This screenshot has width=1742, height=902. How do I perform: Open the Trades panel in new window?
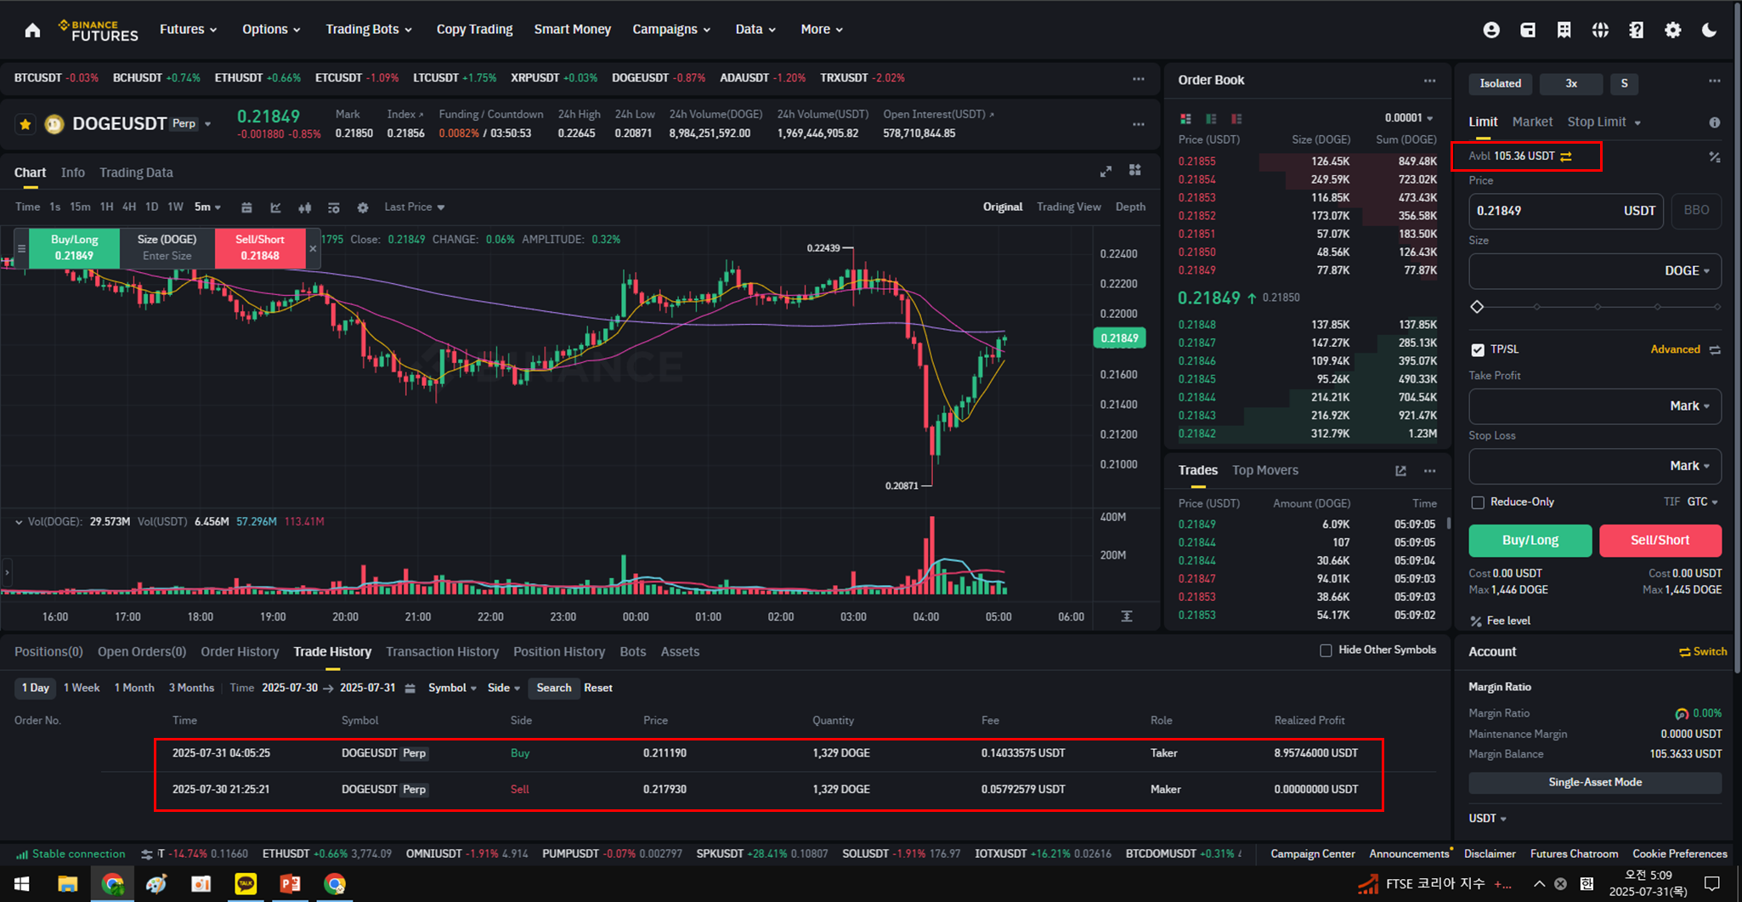point(1400,471)
